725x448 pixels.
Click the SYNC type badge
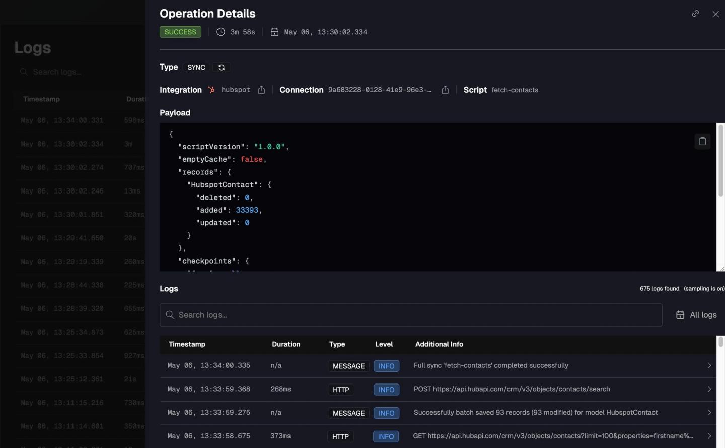pos(196,67)
